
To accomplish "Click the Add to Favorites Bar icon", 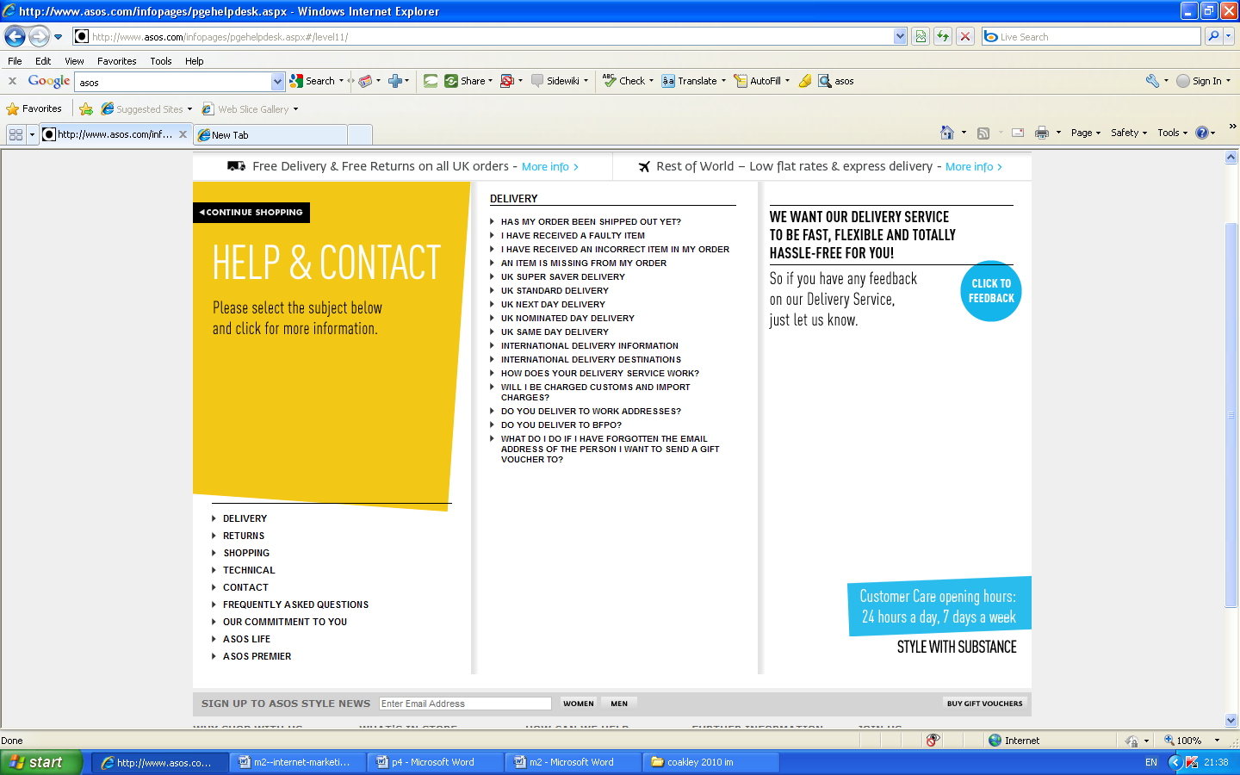I will (86, 109).
